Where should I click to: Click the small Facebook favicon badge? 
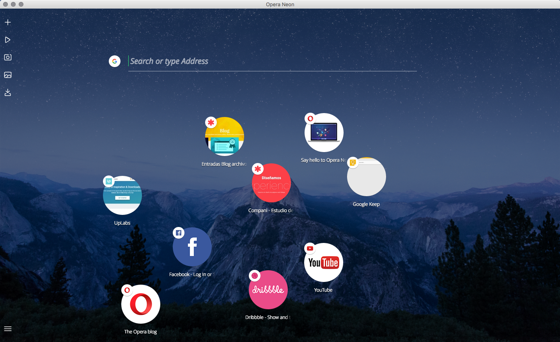point(179,233)
